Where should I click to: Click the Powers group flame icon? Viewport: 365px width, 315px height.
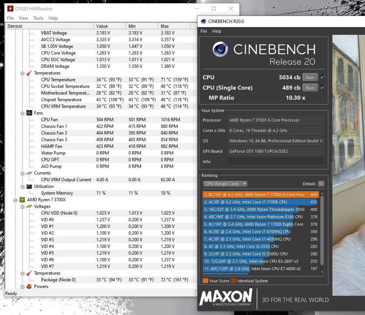29,286
